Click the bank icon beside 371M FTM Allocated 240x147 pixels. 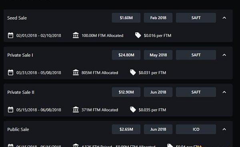point(76,109)
